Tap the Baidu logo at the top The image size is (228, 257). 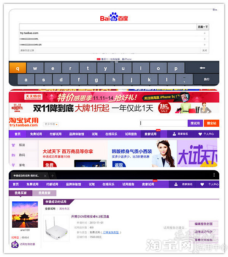(x=114, y=17)
